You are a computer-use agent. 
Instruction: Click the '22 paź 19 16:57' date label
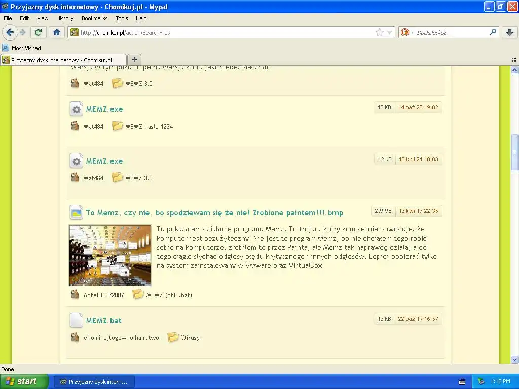(418, 319)
